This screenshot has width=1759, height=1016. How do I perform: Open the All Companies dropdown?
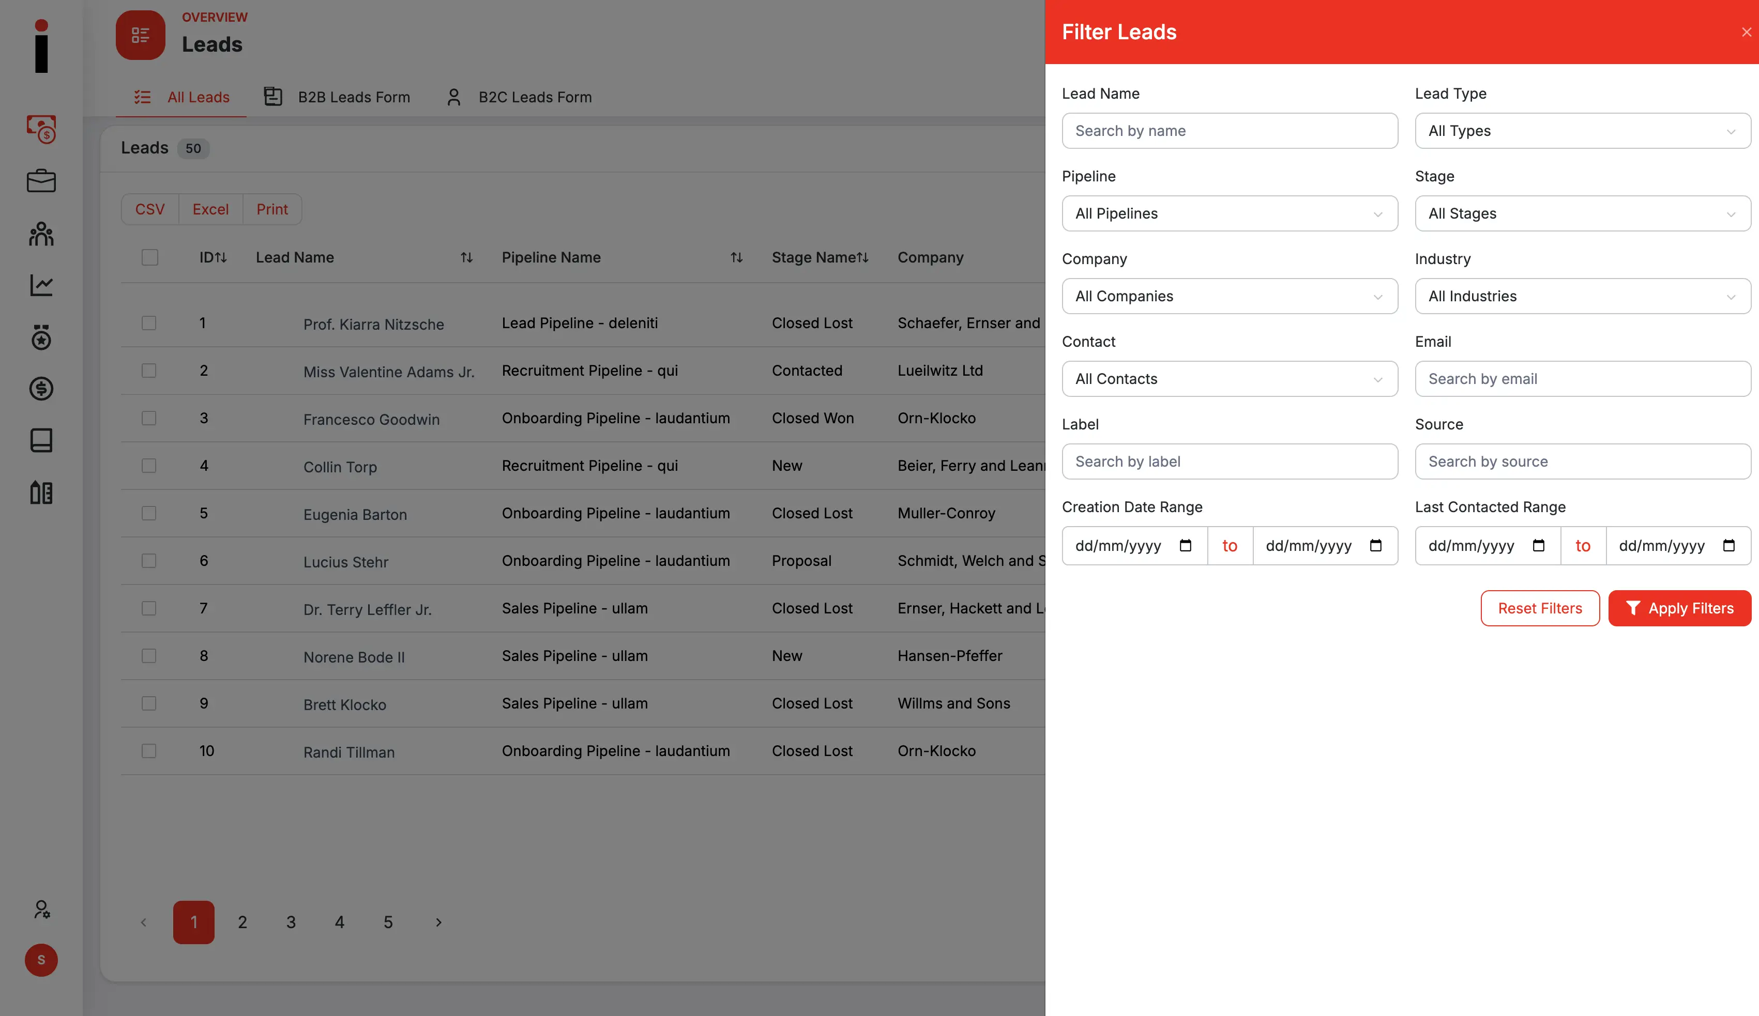click(1229, 296)
